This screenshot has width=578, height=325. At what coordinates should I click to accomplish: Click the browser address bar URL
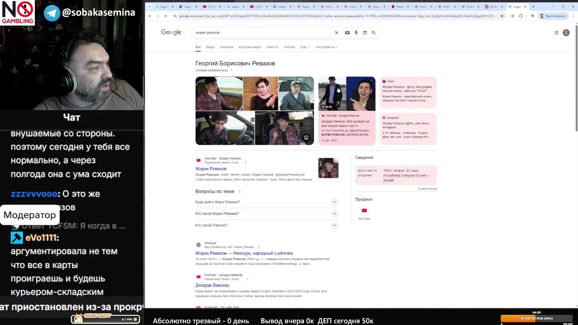coord(337,16)
